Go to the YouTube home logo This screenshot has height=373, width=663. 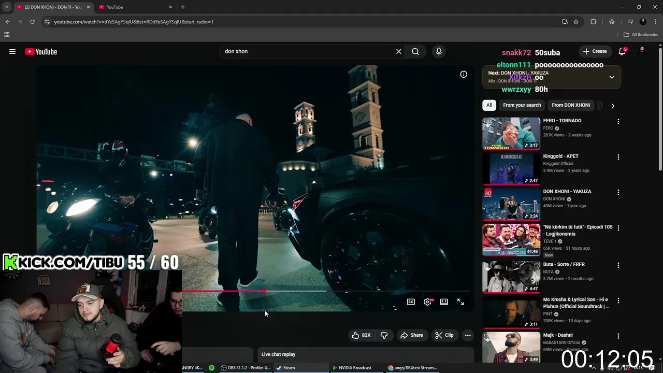tap(41, 51)
